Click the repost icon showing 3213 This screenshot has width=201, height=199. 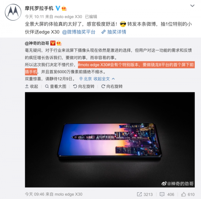139,194
